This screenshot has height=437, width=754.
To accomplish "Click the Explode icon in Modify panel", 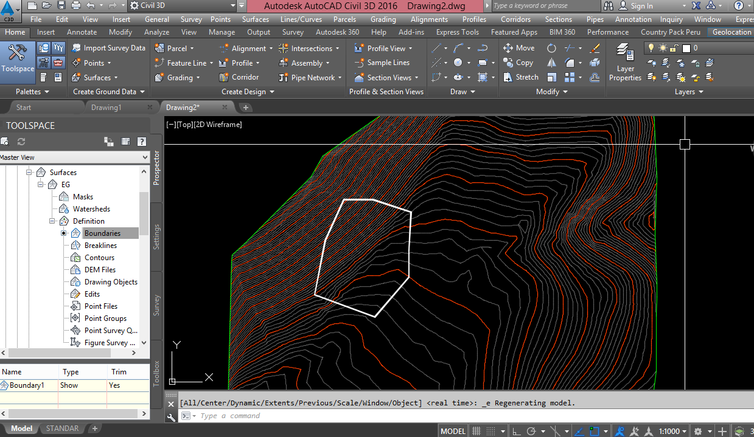I will click(x=595, y=63).
